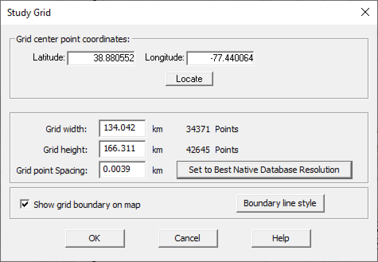378x262 pixels.
Task: Click the Grid point Spacing label
Action: pos(52,170)
